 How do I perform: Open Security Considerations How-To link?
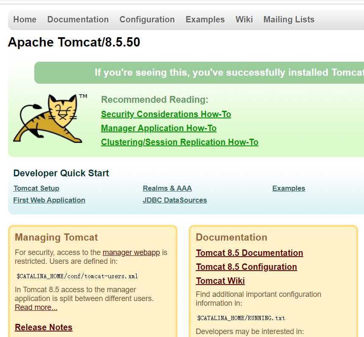pyautogui.click(x=166, y=114)
